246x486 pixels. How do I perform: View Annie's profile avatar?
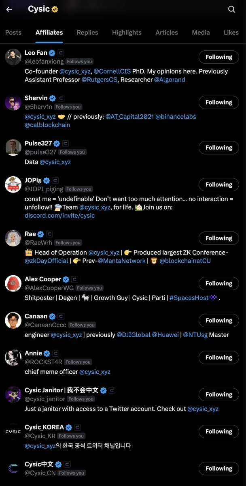pyautogui.click(x=13, y=357)
